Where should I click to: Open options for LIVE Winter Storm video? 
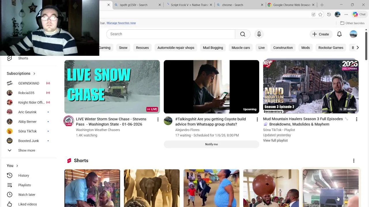click(158, 119)
